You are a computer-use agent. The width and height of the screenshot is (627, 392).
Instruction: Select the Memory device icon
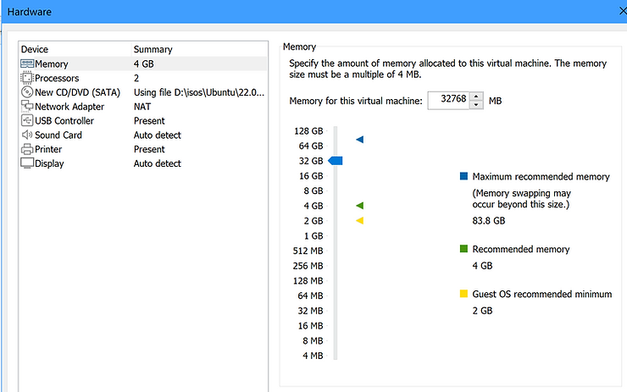pos(26,64)
